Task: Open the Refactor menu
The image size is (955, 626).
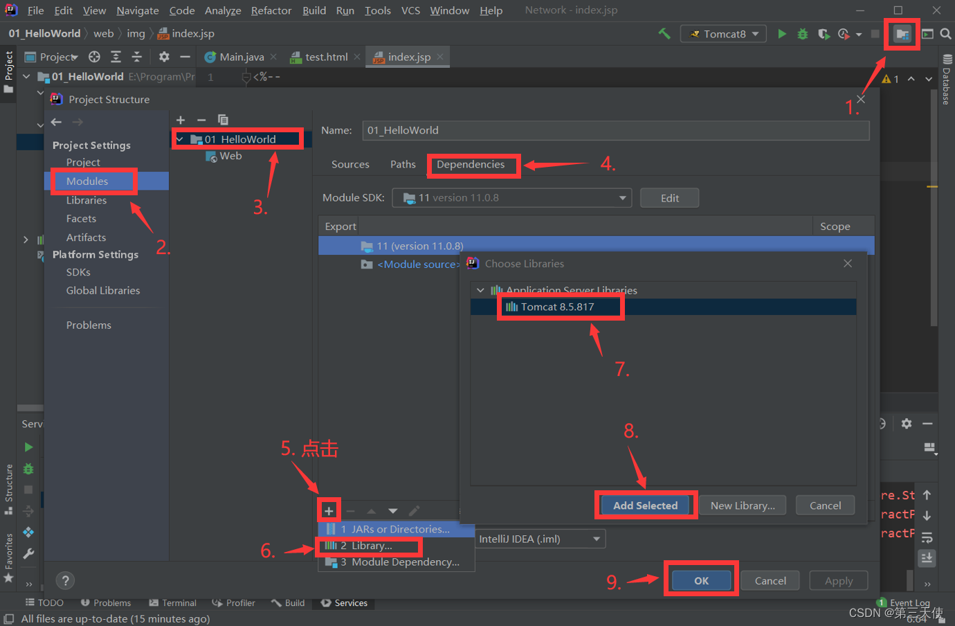Action: 271,10
